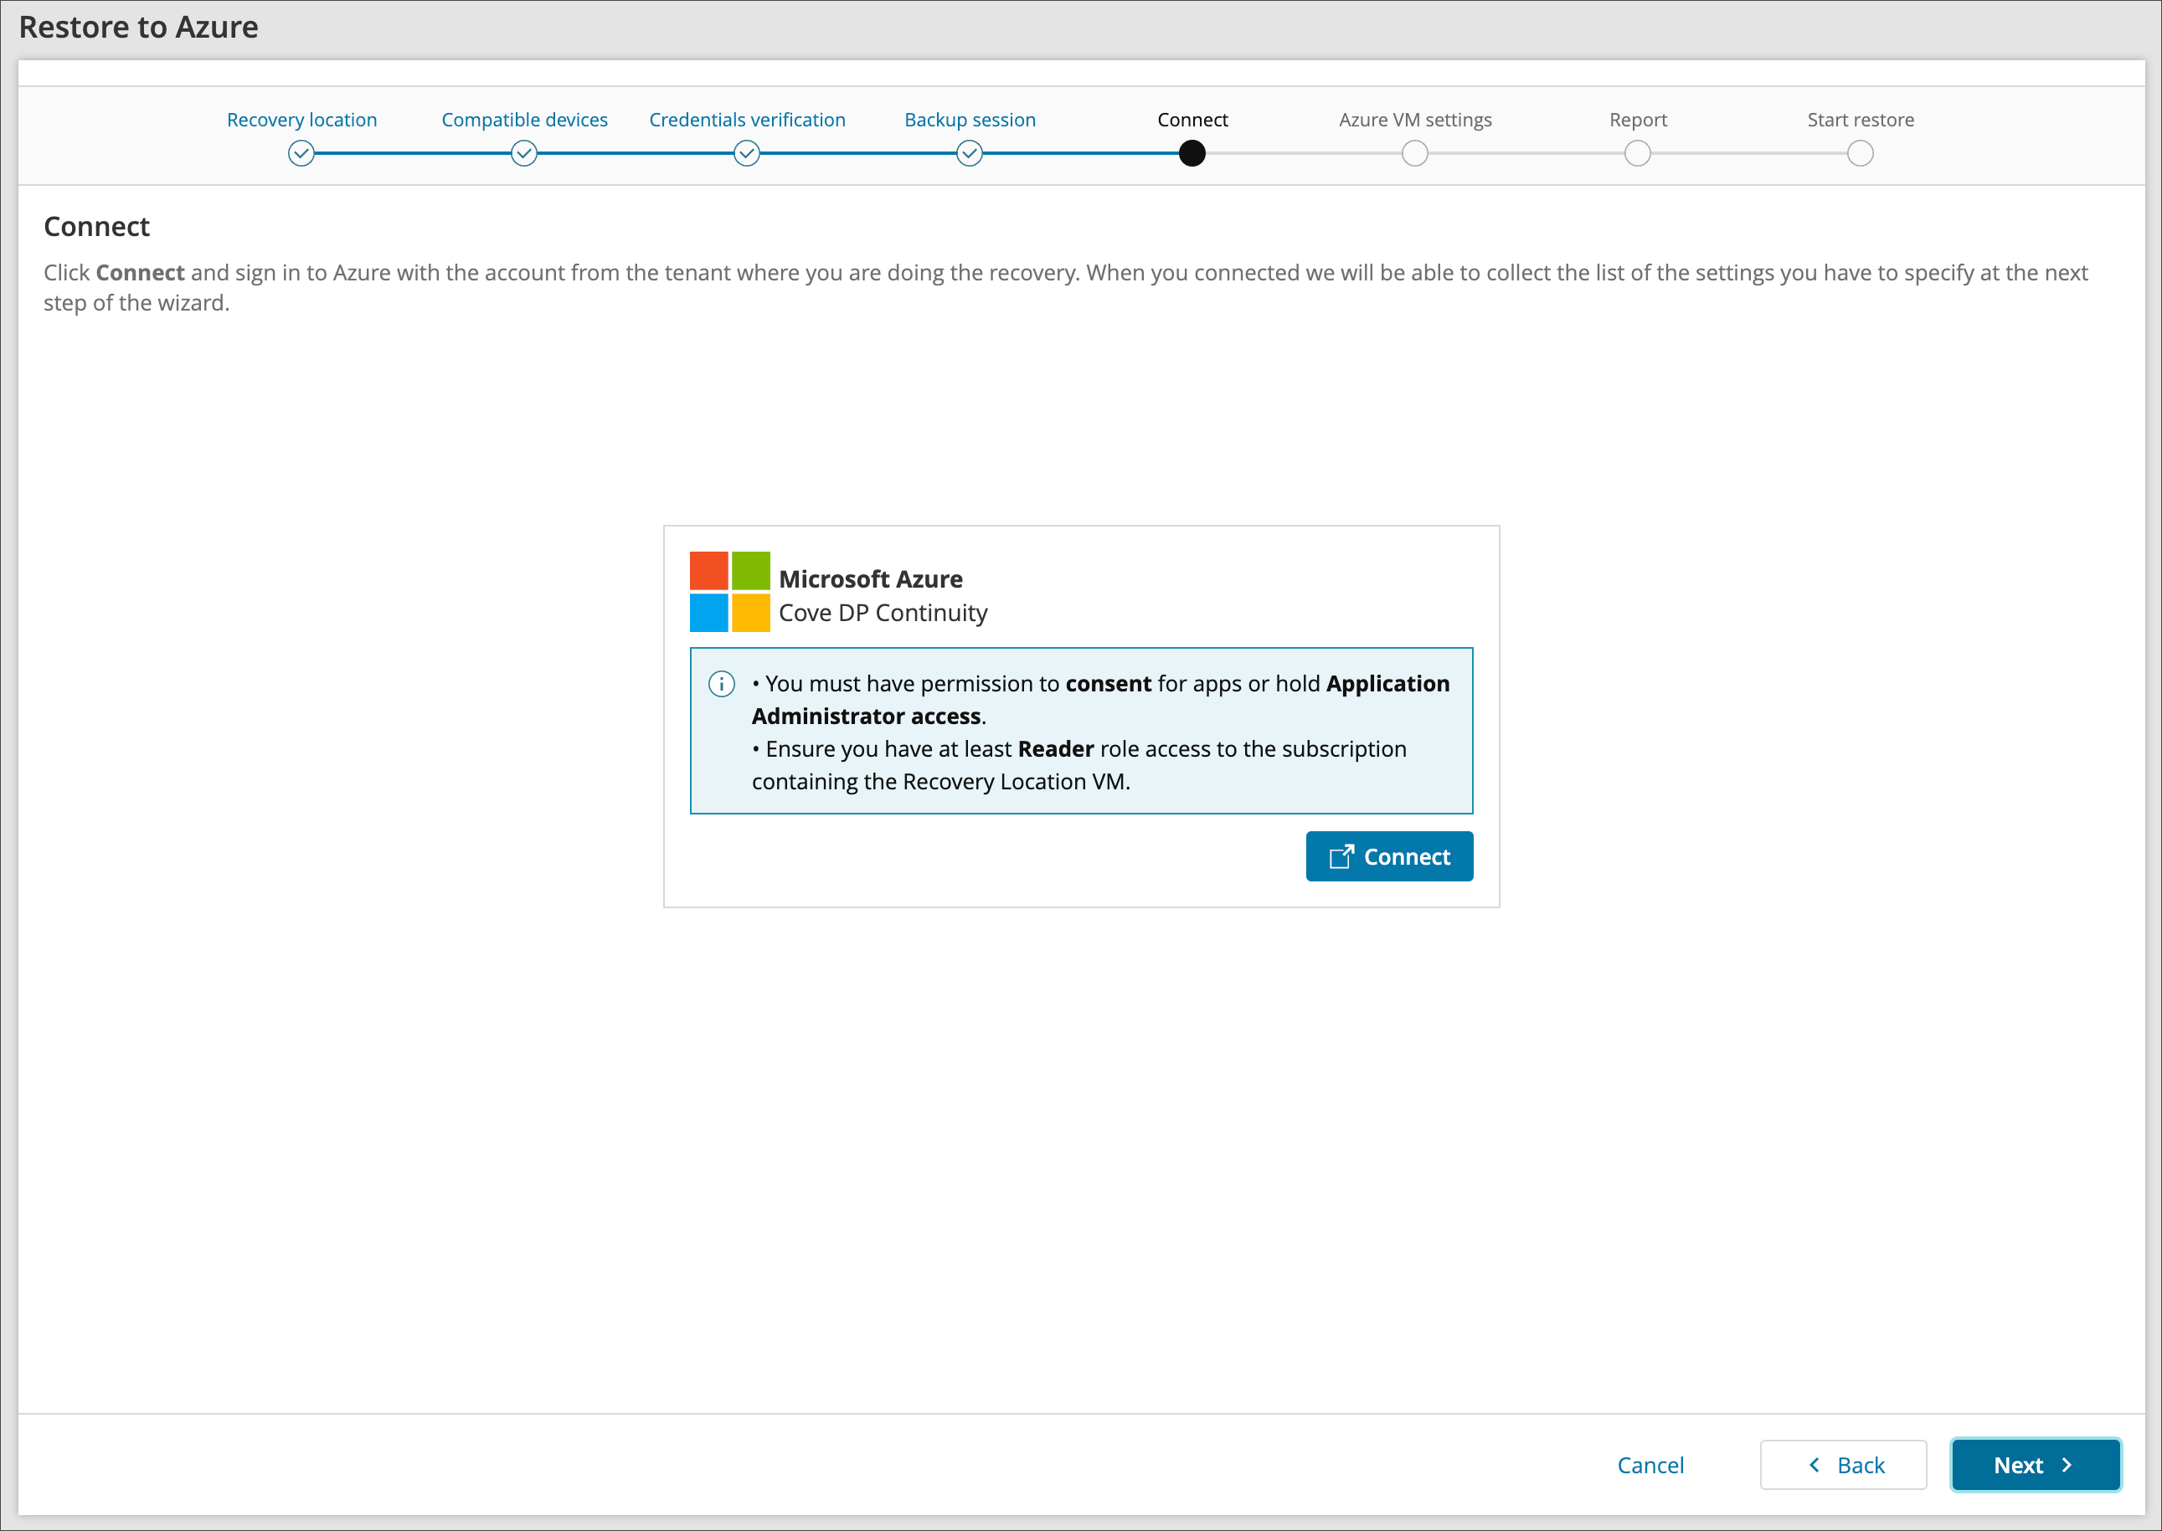Select the Credentials verification step label
2162x1531 pixels.
tap(747, 120)
